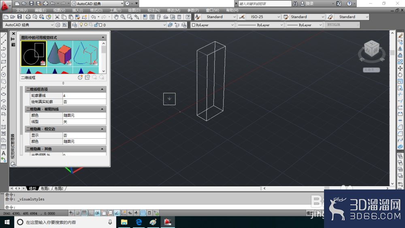Screen dimensions: 405x228
Task: Select the Multiline Text A tool
Action: 4,153
